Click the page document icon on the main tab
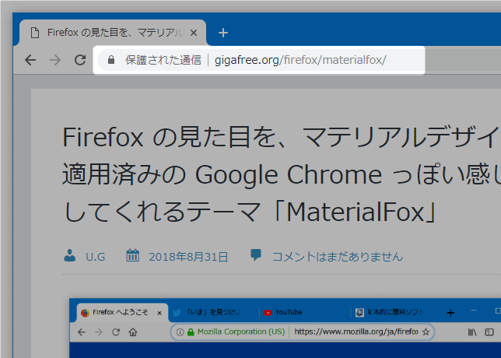The height and width of the screenshot is (358, 501). (x=35, y=33)
